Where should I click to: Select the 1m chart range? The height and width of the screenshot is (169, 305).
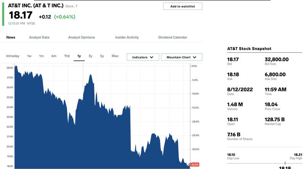click(41, 56)
